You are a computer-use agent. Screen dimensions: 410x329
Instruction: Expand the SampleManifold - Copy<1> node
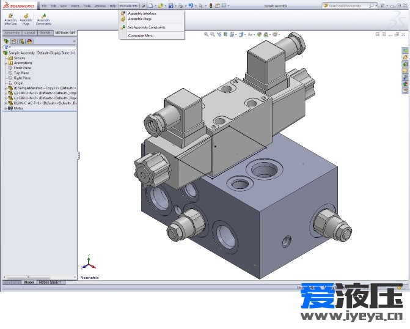pyautogui.click(x=5, y=88)
